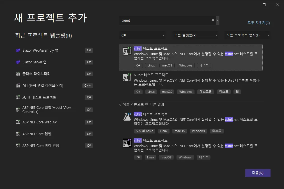
Task: Click the ASP.NET Core 웹앱 icon
Action: pos(18,134)
